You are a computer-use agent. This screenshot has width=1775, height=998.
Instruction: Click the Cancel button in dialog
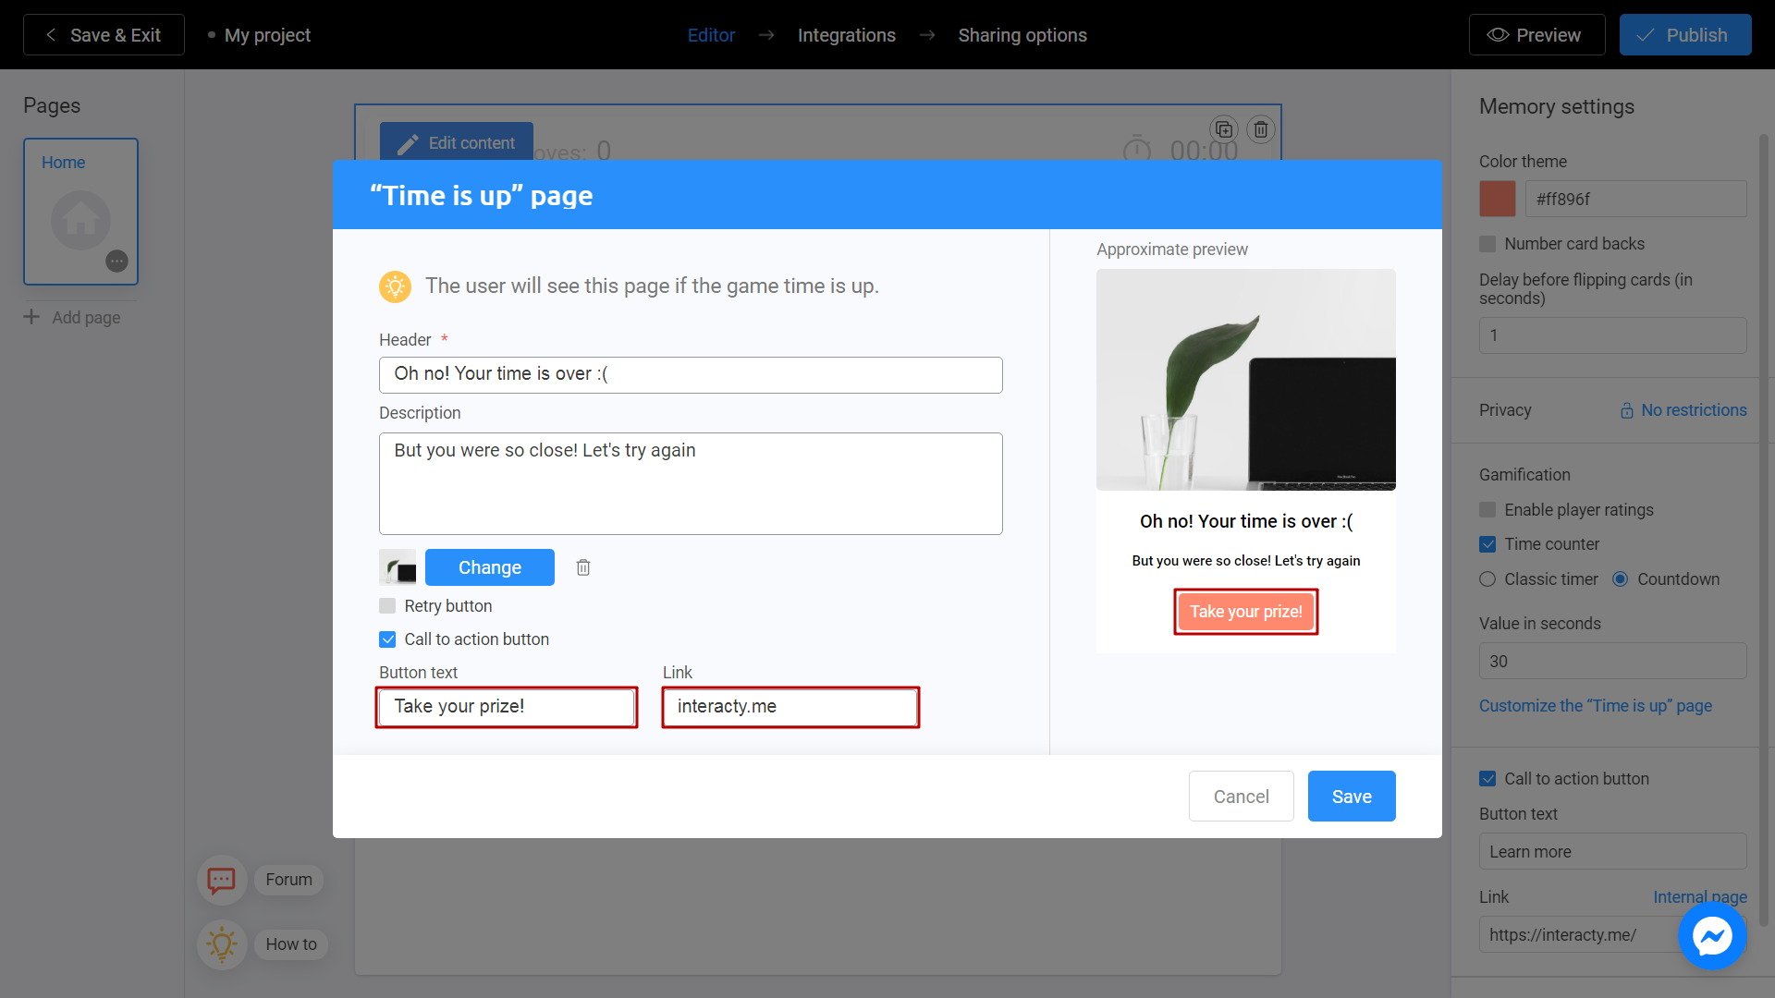click(1241, 796)
